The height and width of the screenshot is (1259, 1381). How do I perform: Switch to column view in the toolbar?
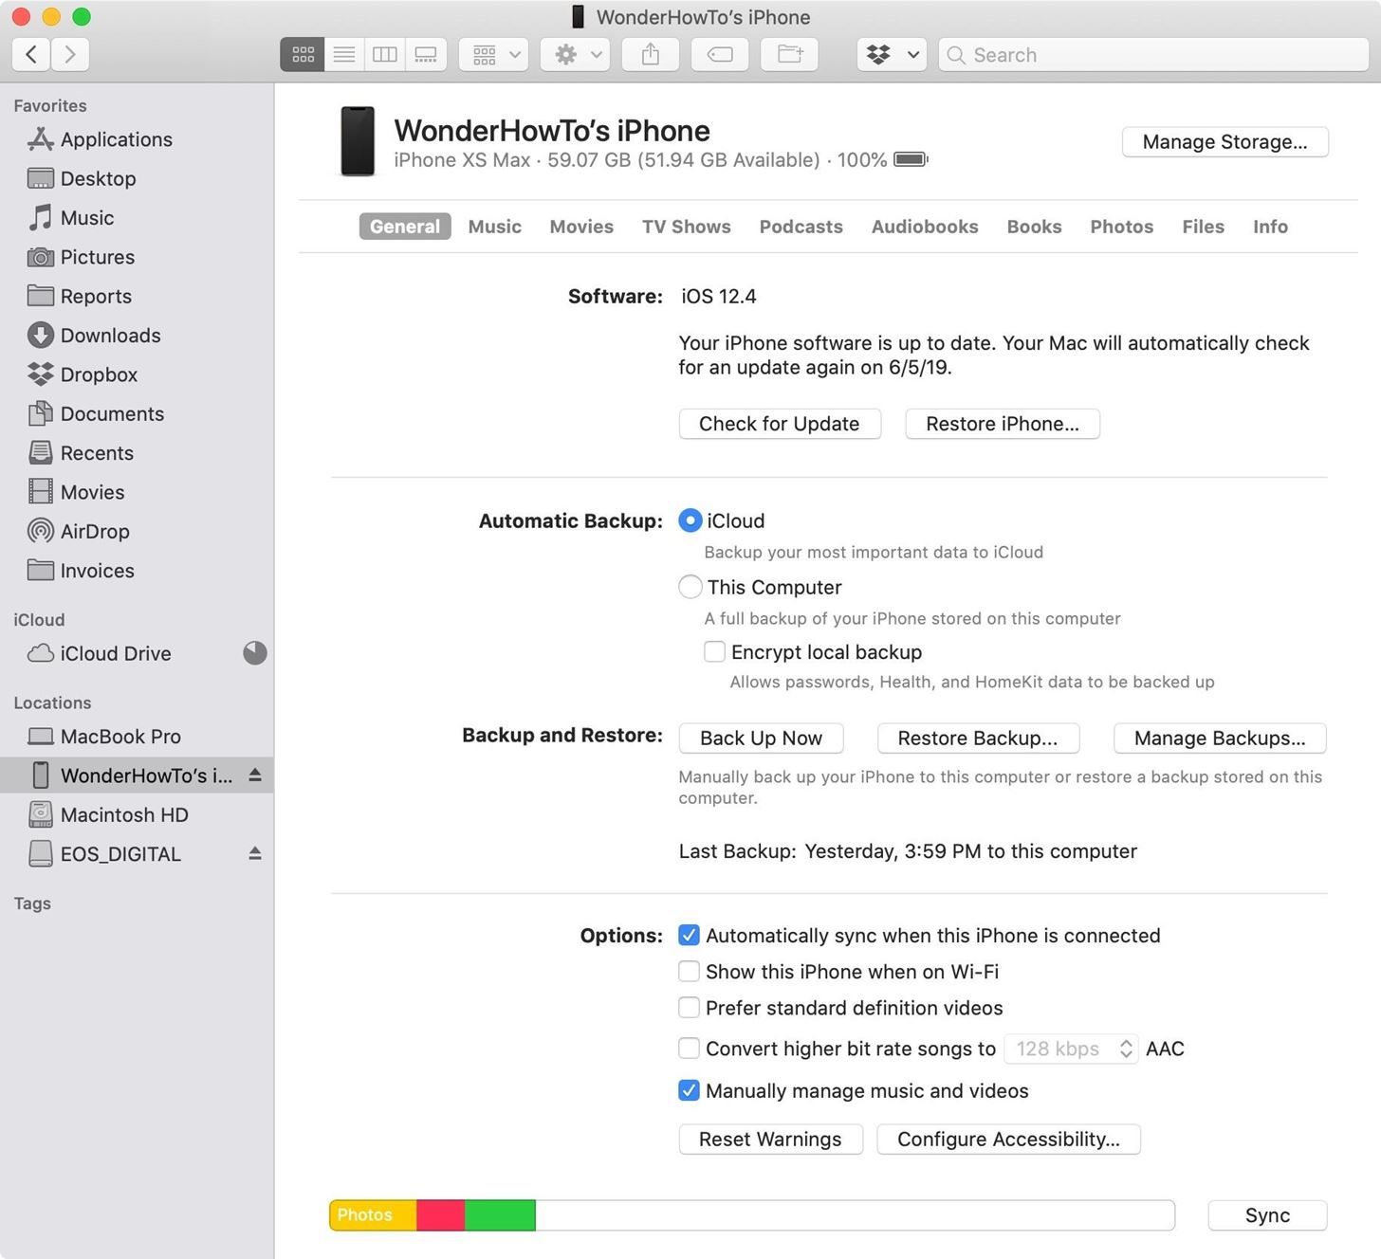click(x=384, y=54)
